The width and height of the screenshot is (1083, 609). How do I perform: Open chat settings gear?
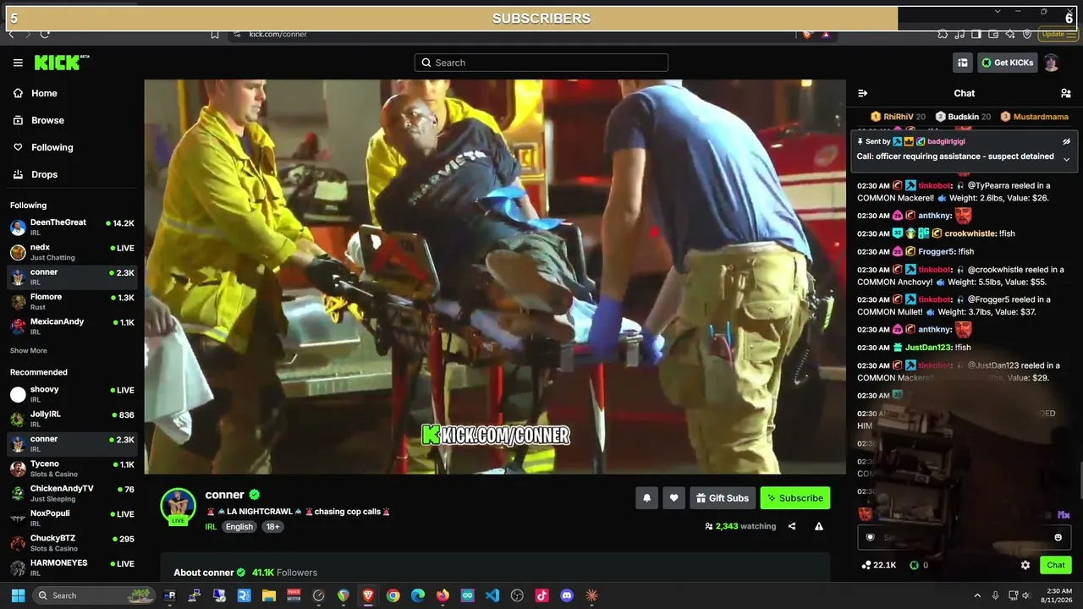click(x=1025, y=565)
